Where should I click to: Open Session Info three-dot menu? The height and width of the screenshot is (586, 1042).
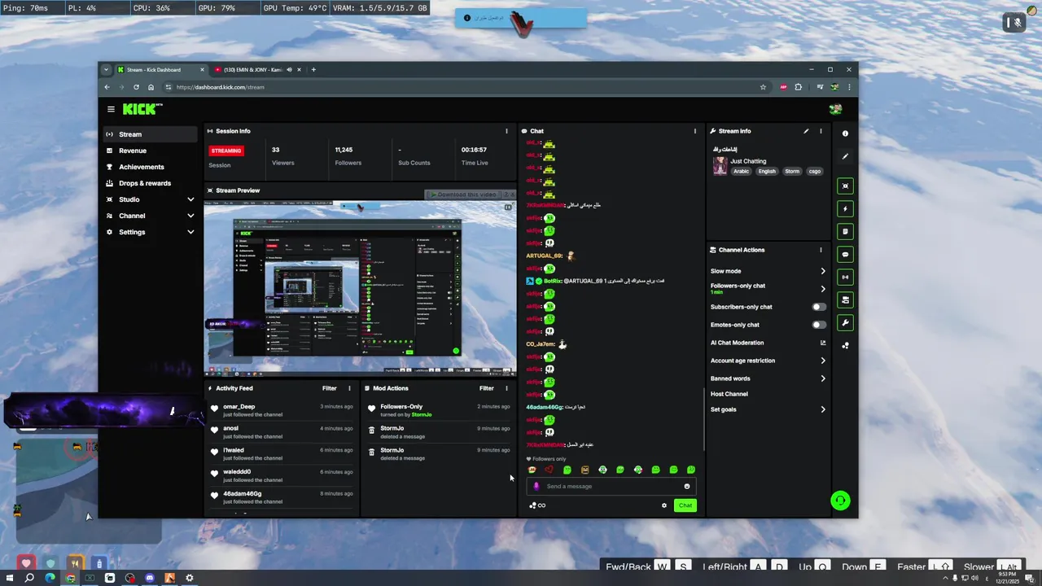click(x=506, y=131)
